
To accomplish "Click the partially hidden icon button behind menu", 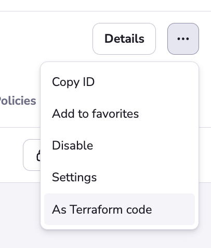I will click(32, 155).
